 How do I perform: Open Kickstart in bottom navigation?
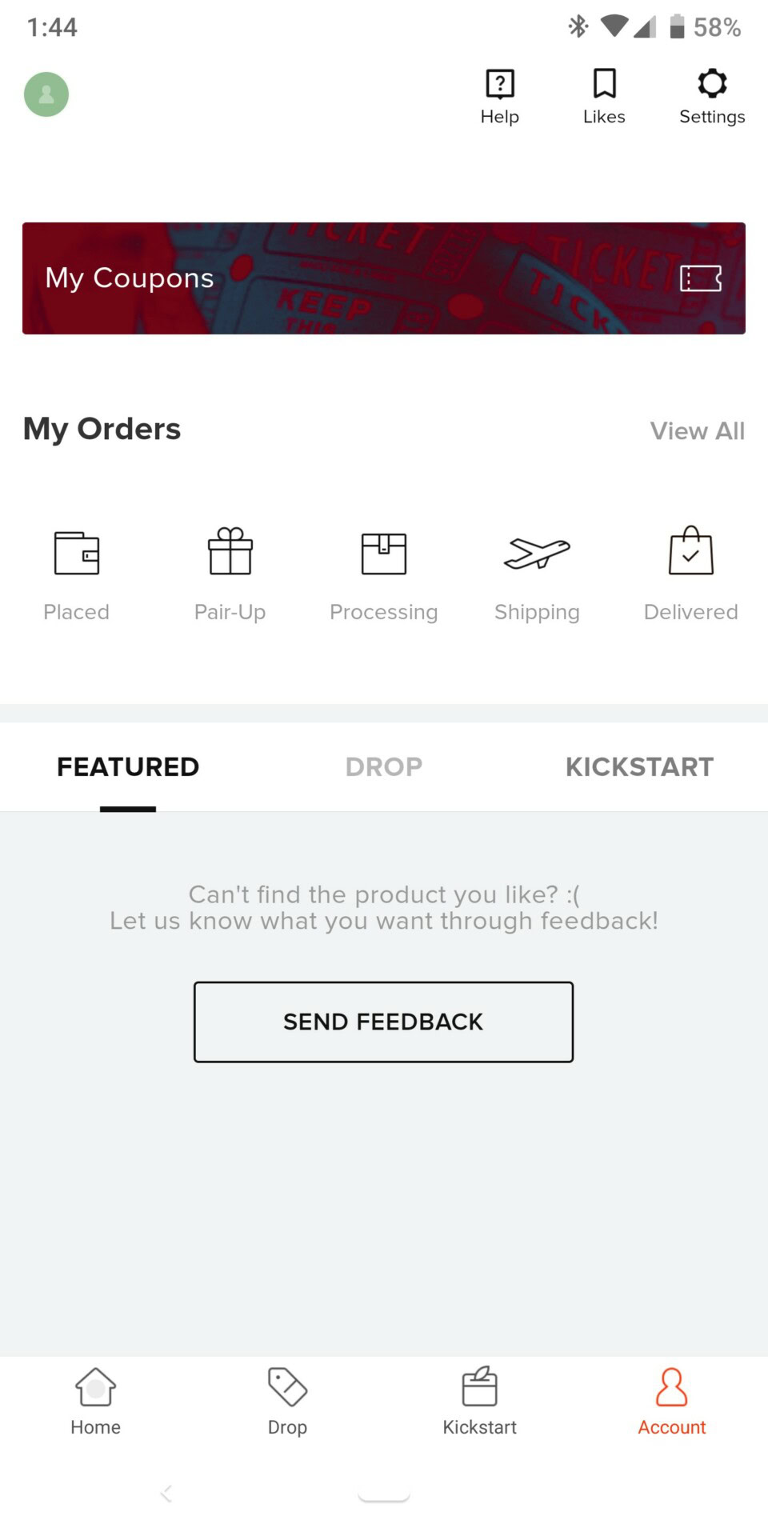(480, 1400)
